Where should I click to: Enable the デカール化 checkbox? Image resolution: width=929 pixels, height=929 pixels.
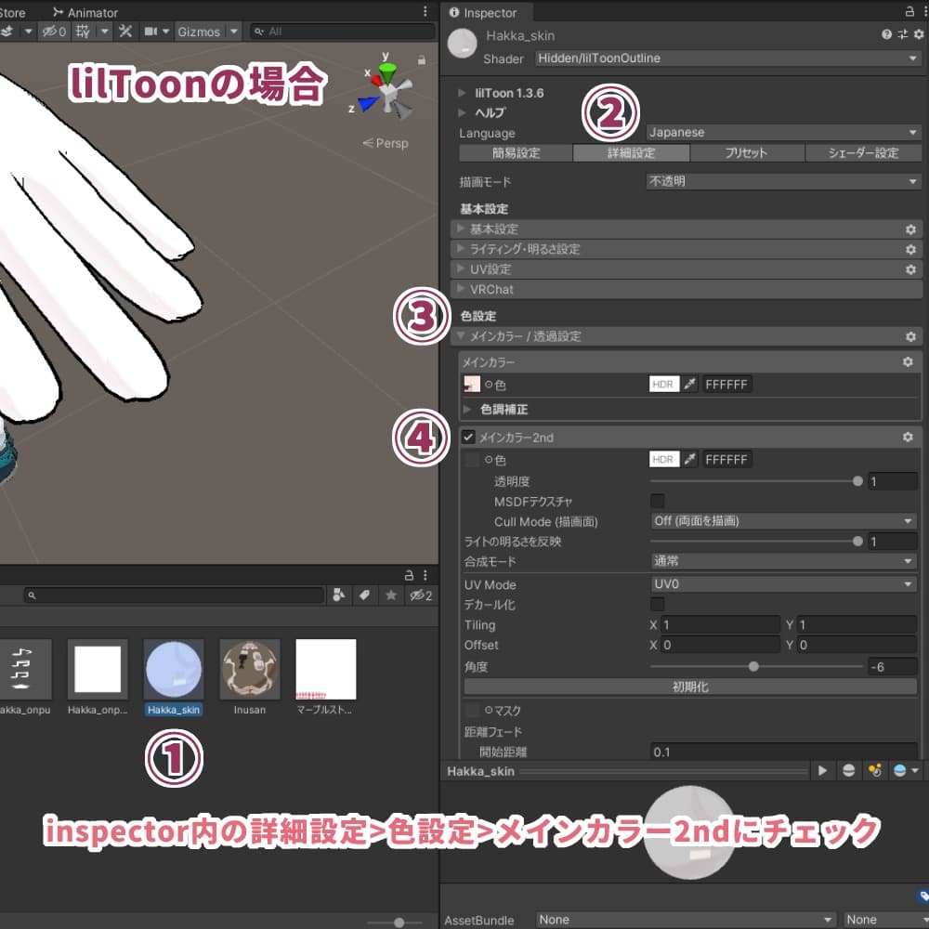coord(657,605)
